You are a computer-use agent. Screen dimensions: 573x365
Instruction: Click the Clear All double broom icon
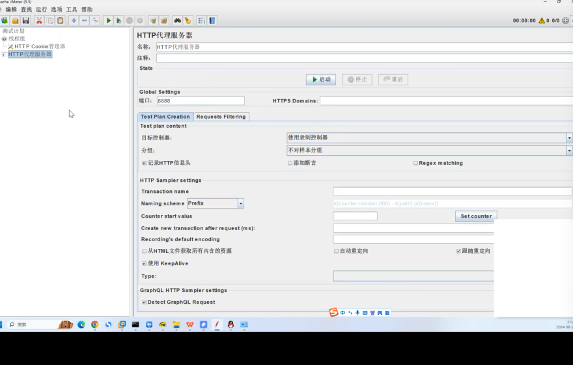(164, 20)
